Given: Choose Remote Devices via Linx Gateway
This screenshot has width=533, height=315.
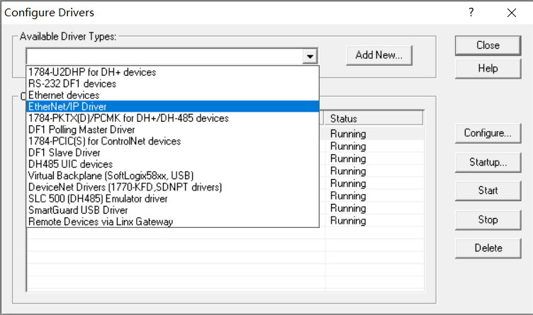Looking at the screenshot, I should (101, 222).
